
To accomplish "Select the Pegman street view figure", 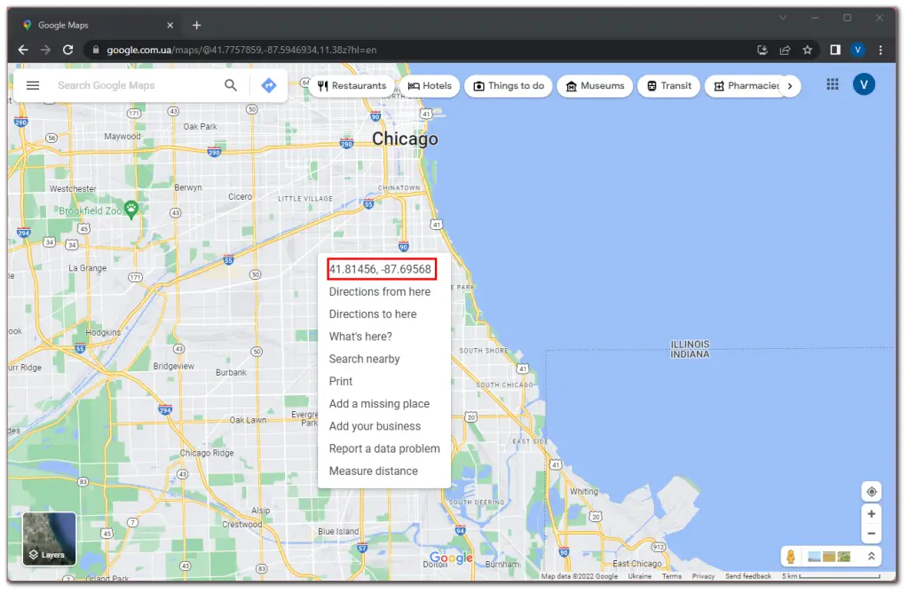I will 789,556.
